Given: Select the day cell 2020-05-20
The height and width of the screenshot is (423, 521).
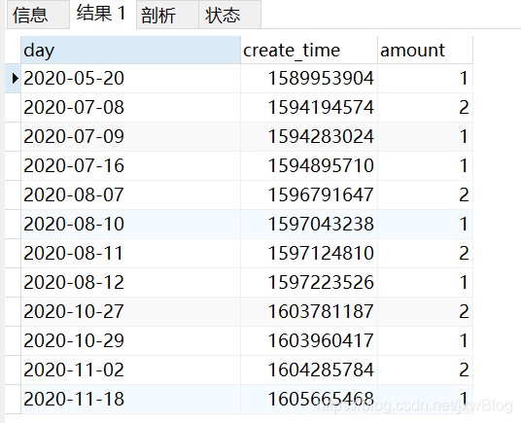Looking at the screenshot, I should point(130,79).
